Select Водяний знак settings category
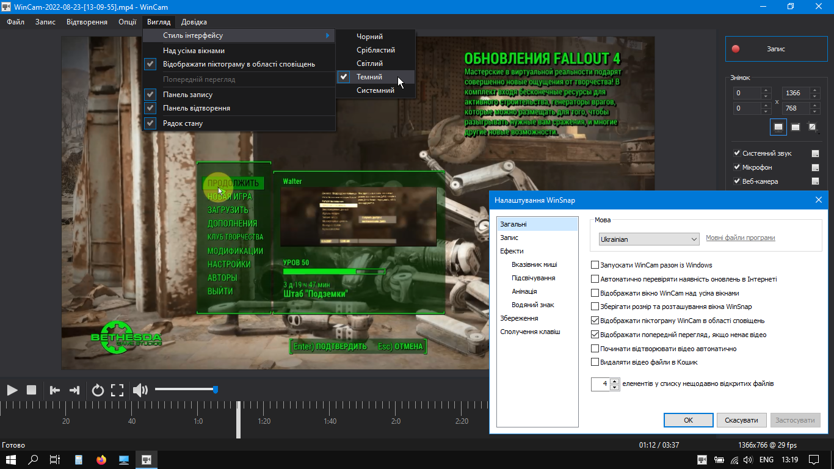Image resolution: width=834 pixels, height=469 pixels. tap(533, 305)
